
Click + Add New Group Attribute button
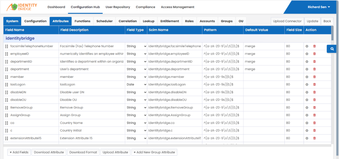point(154,152)
